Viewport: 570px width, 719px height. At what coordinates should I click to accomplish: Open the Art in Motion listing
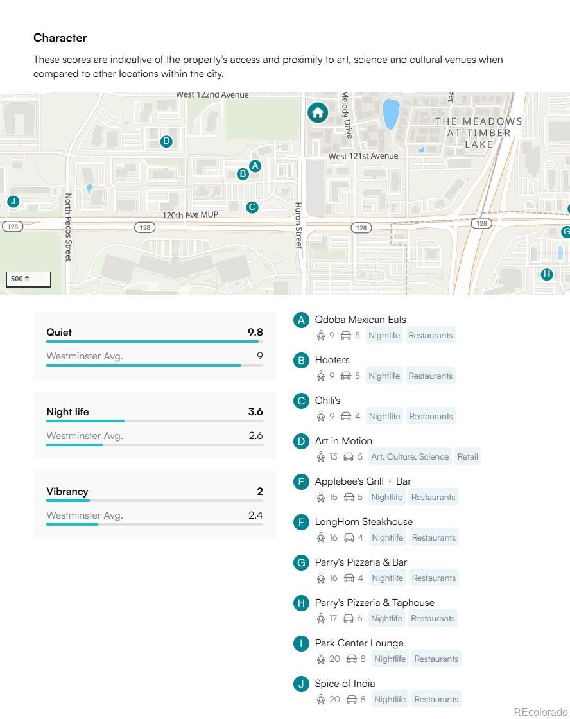343,440
